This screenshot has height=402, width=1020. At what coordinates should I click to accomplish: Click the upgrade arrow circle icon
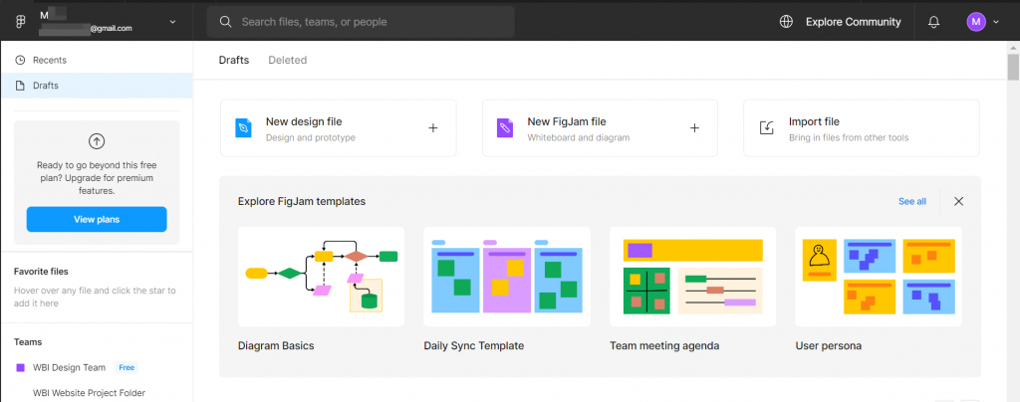(97, 141)
